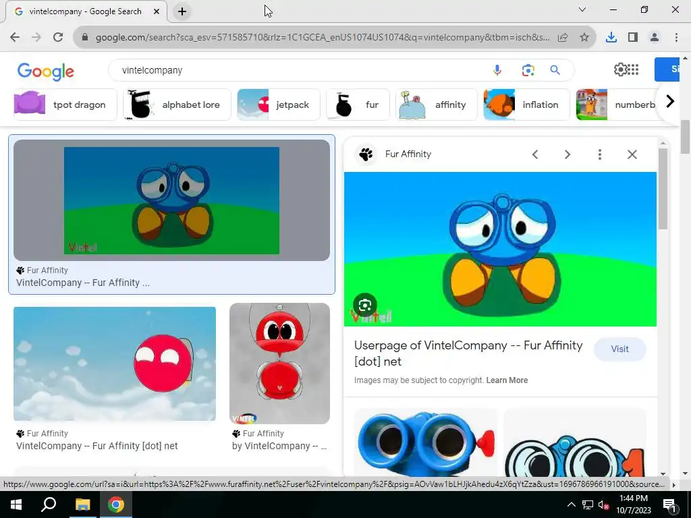Select the inflation suggestion chip

coord(526,105)
